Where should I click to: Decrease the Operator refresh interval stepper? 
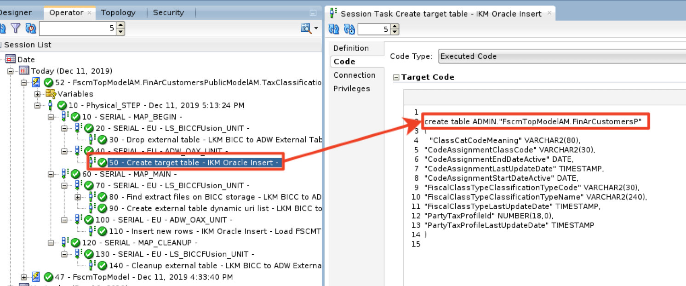point(120,32)
